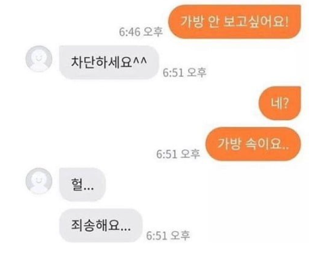326x279 pixels.
Task: Click the word 가방 in the top orange bubble
Action: (x=192, y=22)
